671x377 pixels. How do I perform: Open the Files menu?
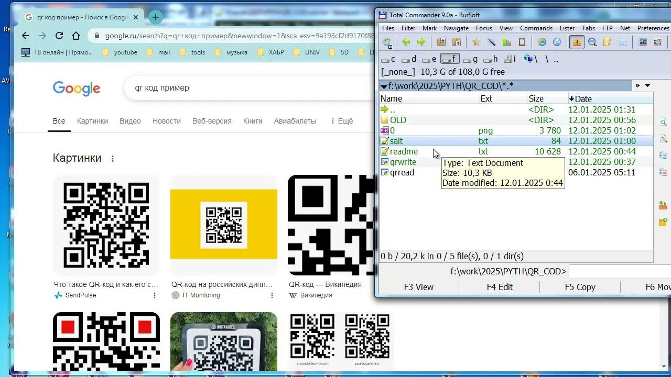[388, 28]
